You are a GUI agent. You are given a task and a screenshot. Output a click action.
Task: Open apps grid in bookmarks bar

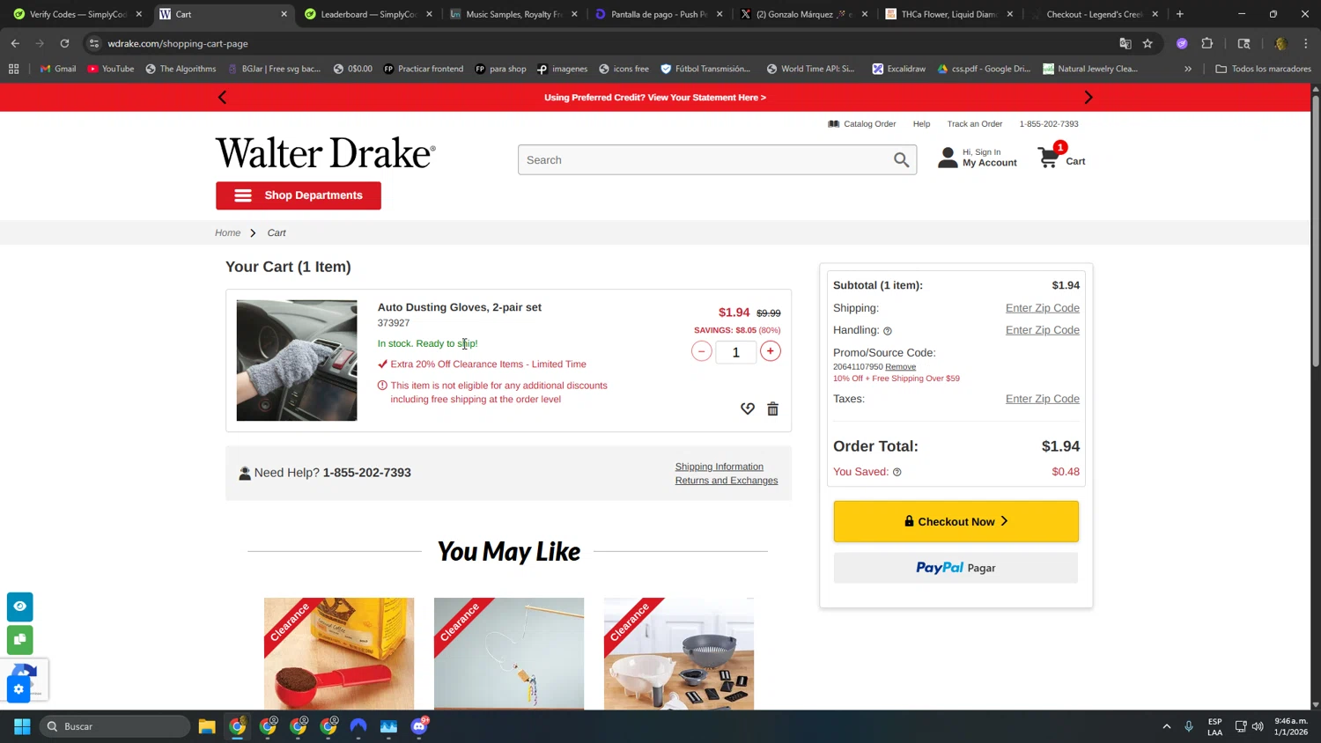point(13,69)
